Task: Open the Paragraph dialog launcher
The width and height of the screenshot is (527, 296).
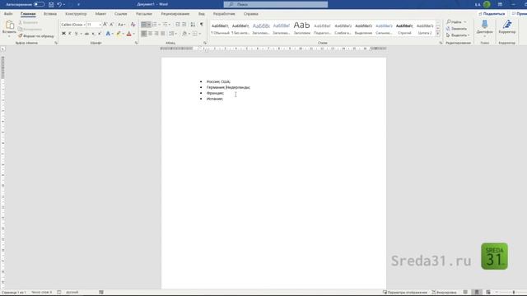Action: pos(205,43)
